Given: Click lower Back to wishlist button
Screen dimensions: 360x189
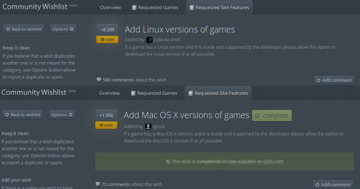Looking at the screenshot, I should (x=23, y=115).
